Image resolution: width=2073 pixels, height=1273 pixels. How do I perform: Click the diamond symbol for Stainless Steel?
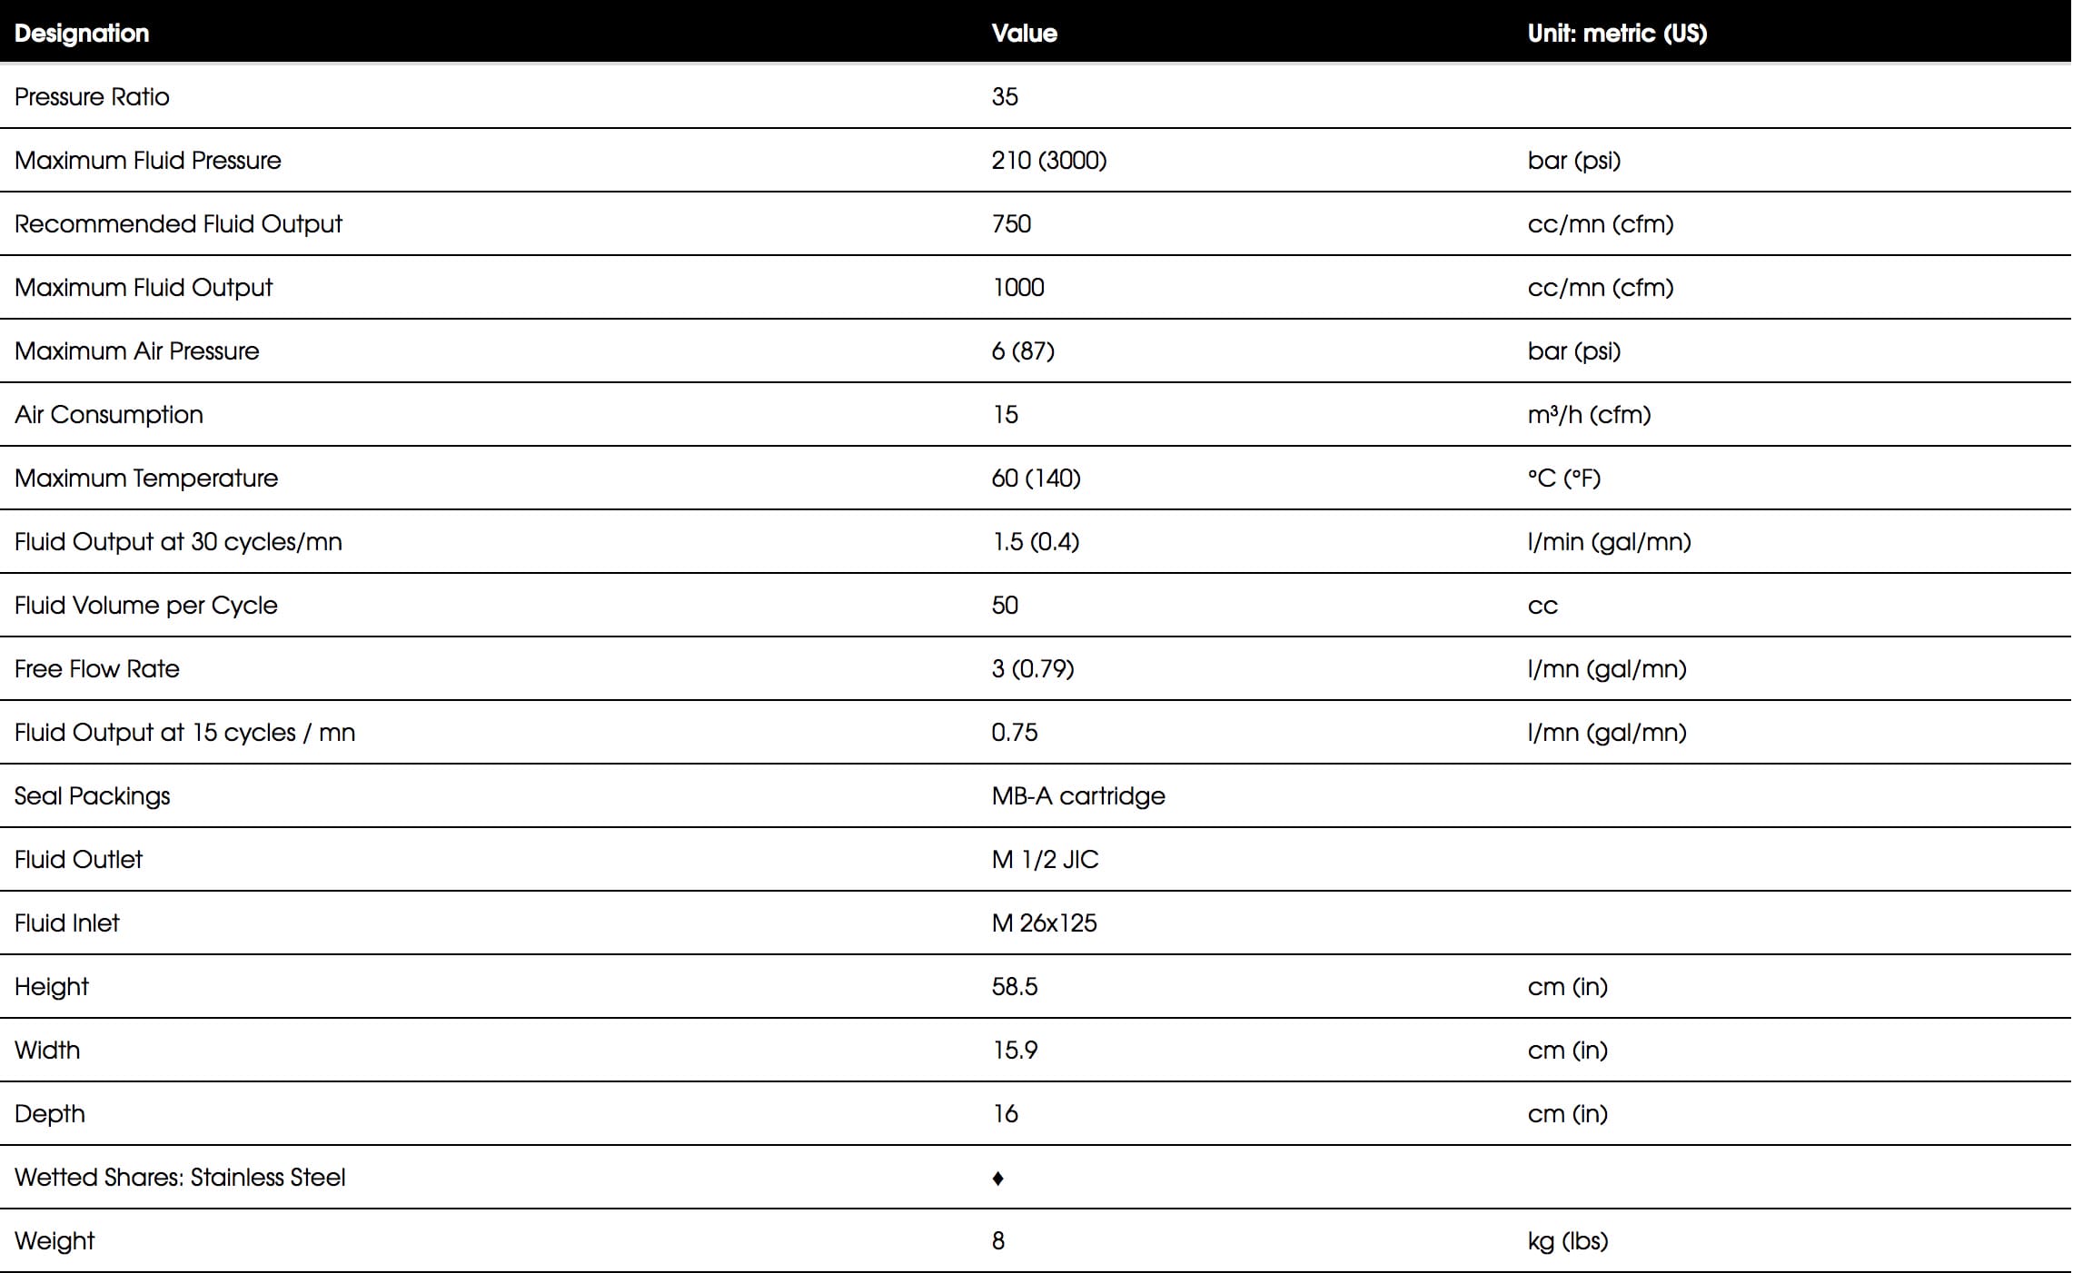pyautogui.click(x=997, y=1178)
